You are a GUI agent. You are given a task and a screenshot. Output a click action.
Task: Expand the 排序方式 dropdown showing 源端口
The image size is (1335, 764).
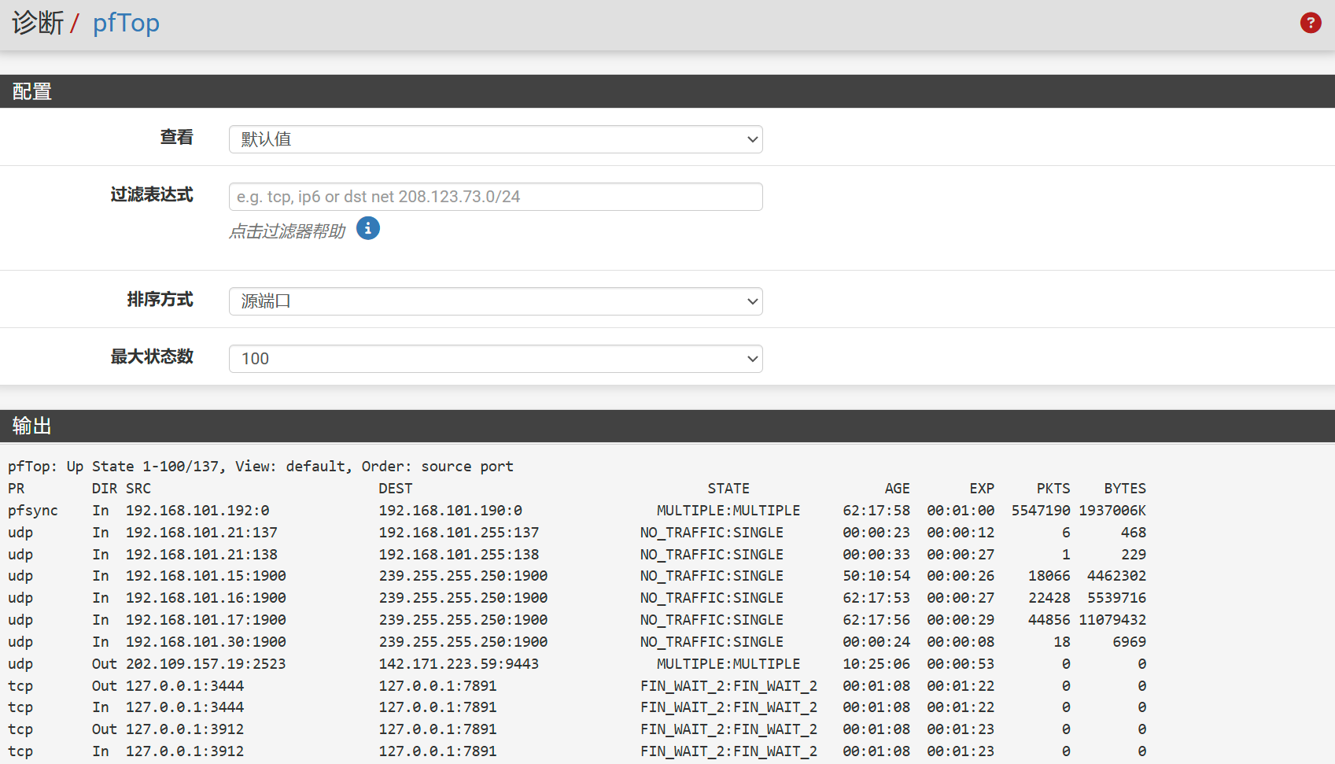pos(496,301)
